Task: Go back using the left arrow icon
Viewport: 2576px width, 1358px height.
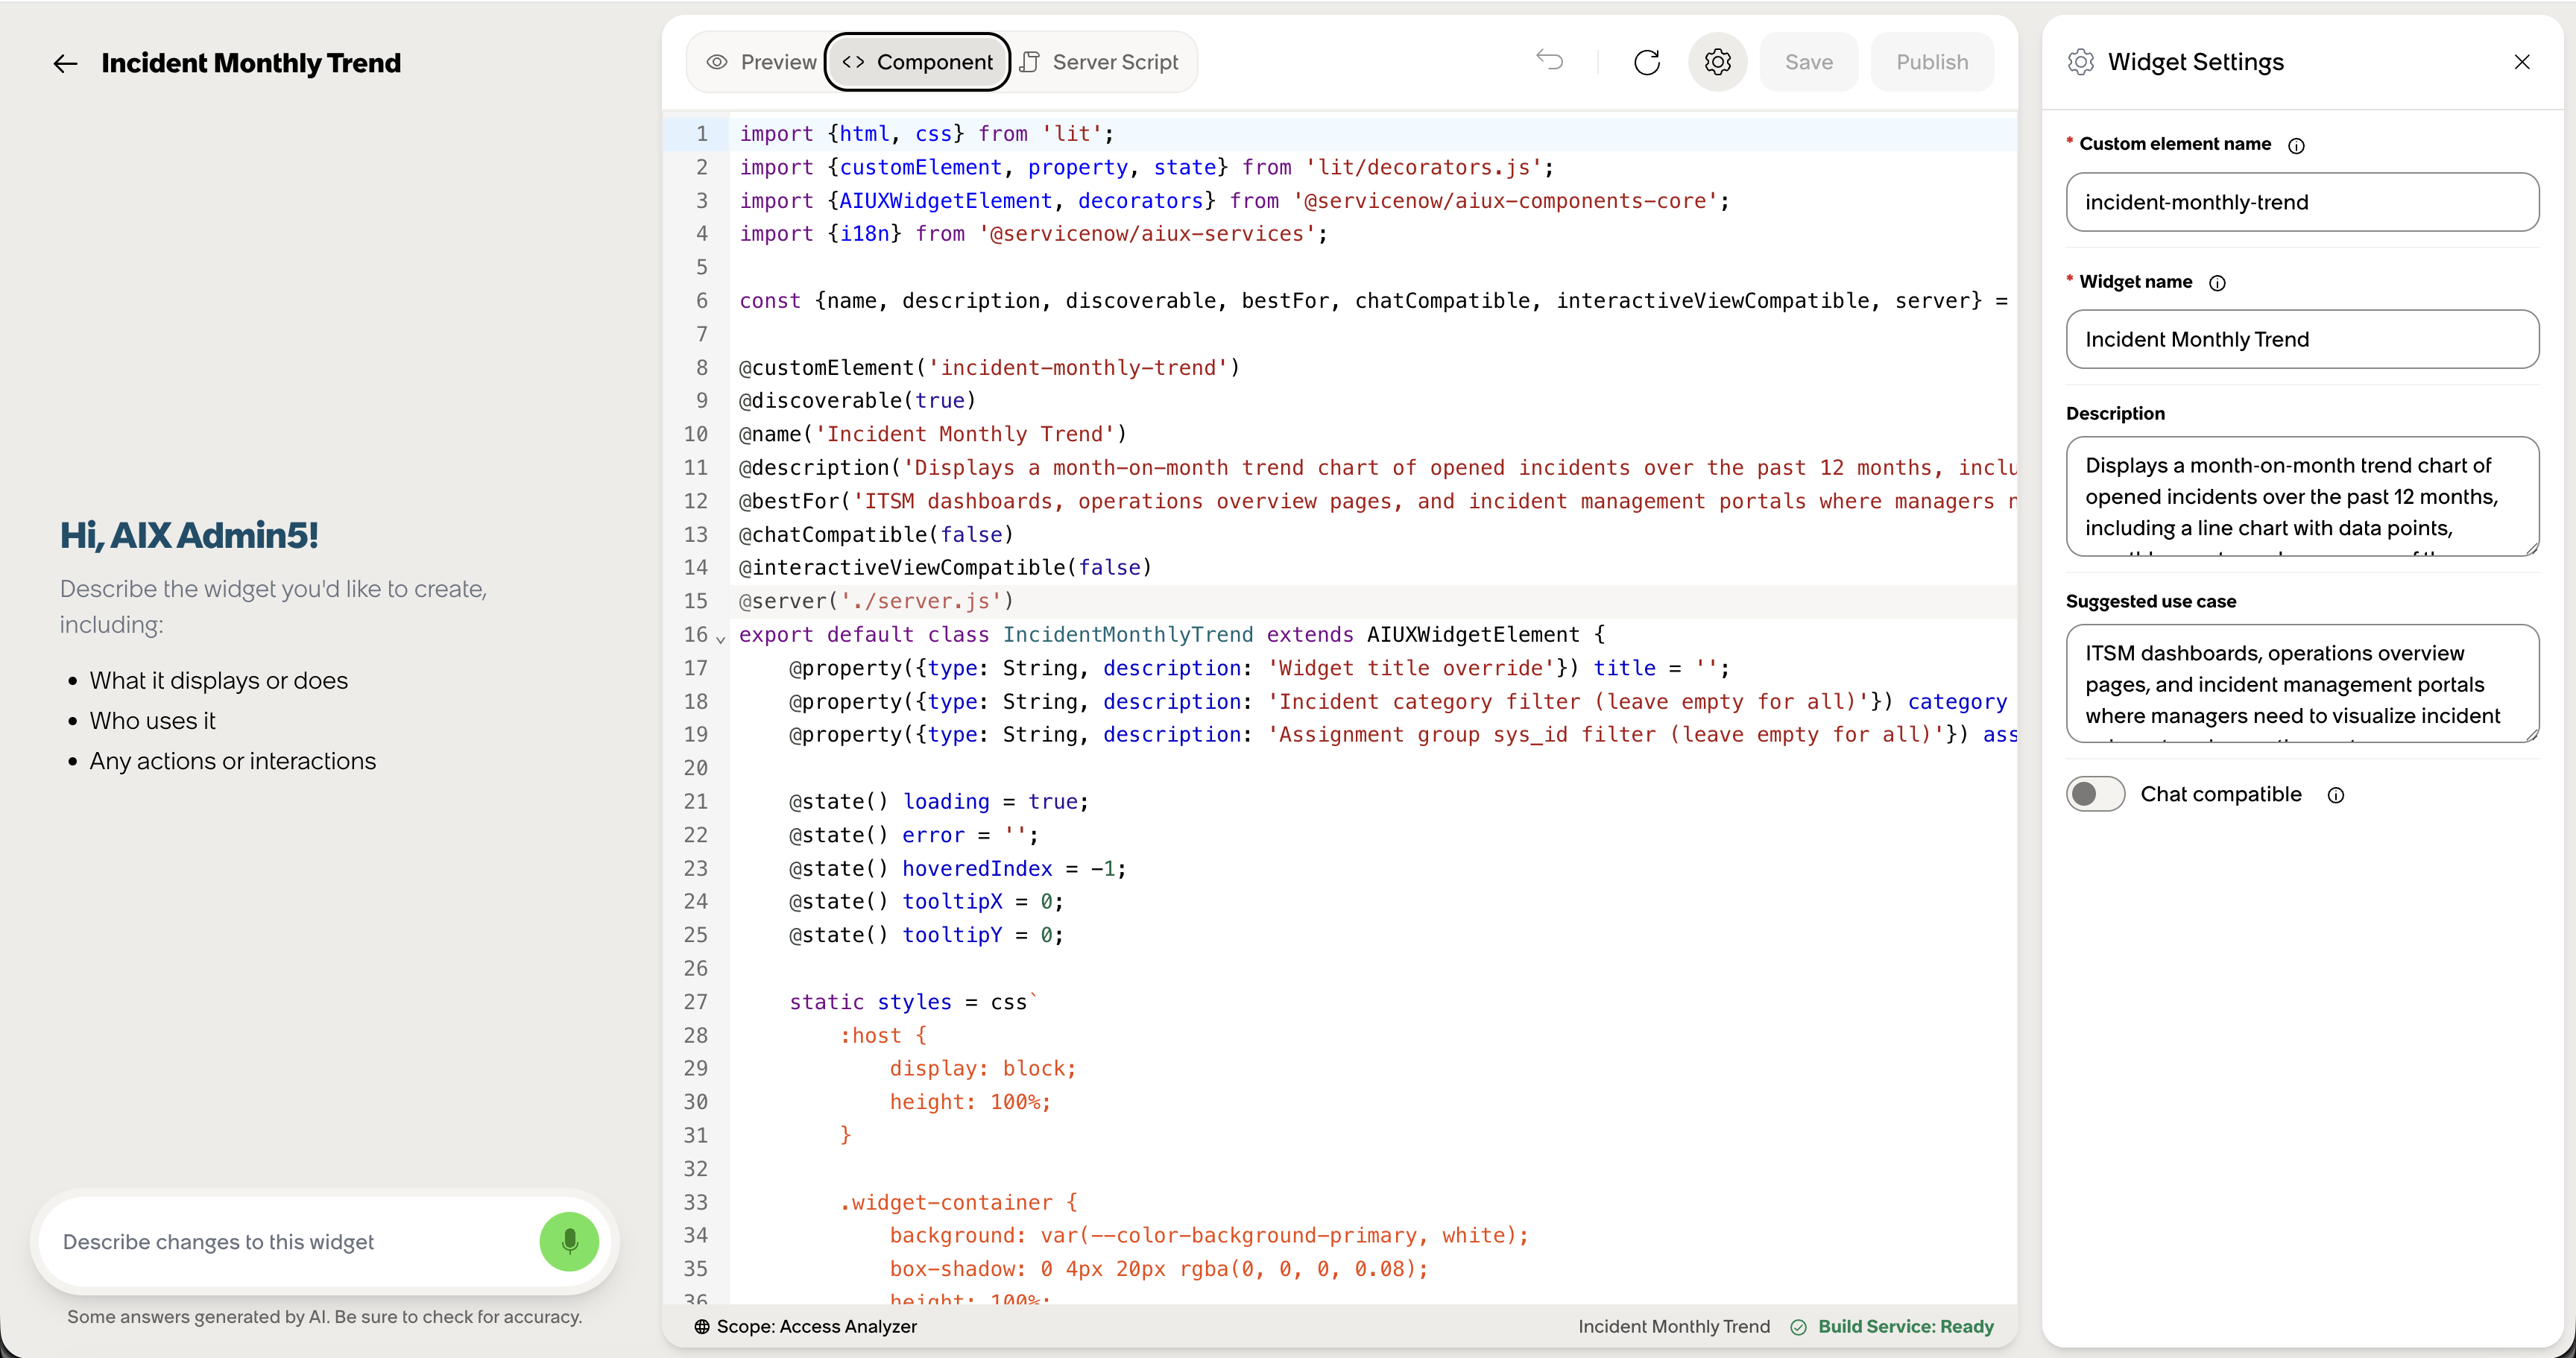Action: 66,63
